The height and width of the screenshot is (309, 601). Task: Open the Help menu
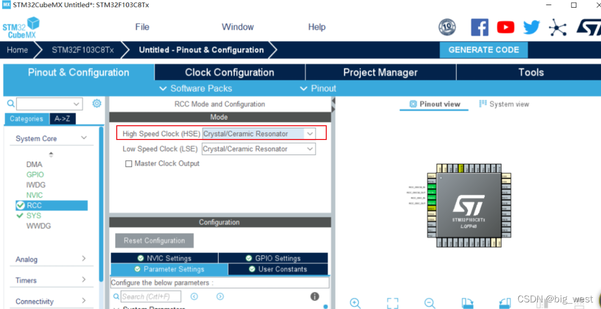(x=317, y=27)
